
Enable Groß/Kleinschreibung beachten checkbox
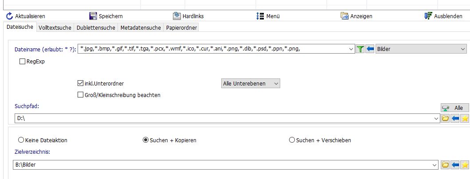click(80, 95)
